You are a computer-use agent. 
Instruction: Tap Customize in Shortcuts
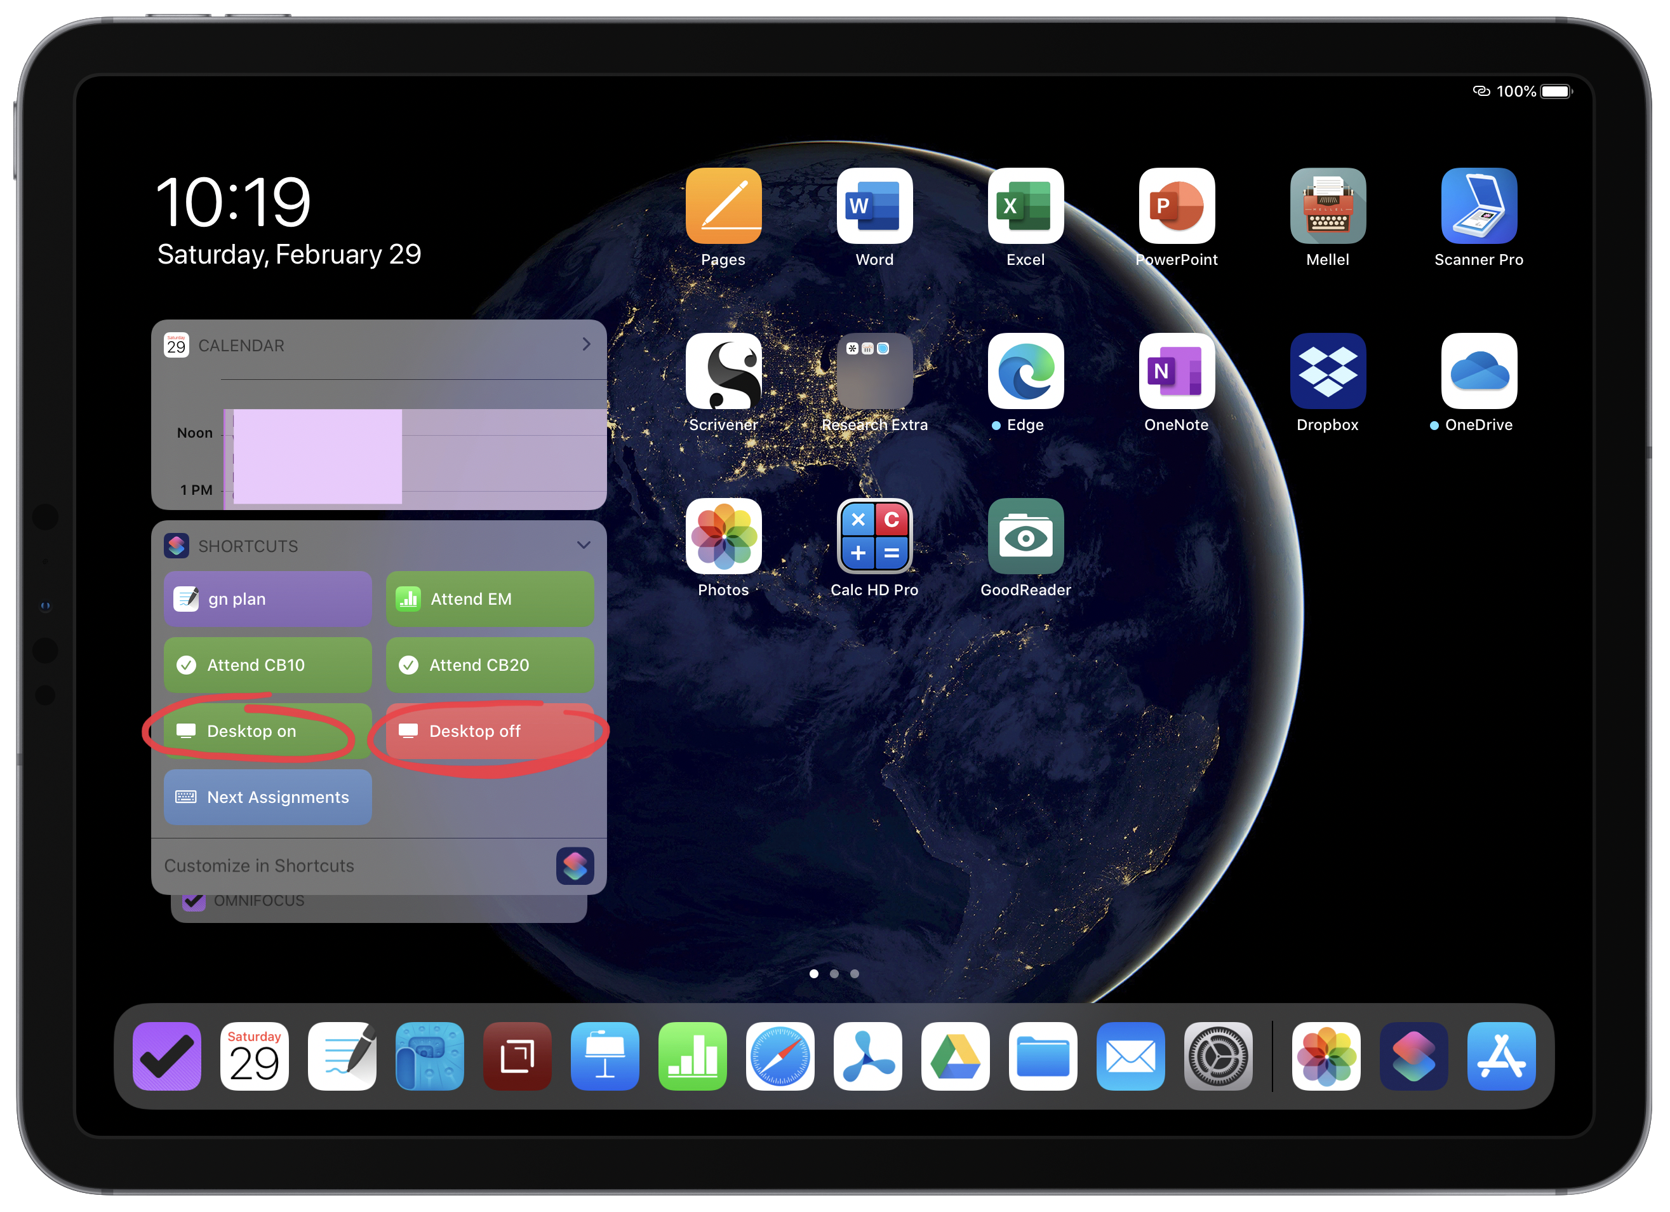[258, 865]
